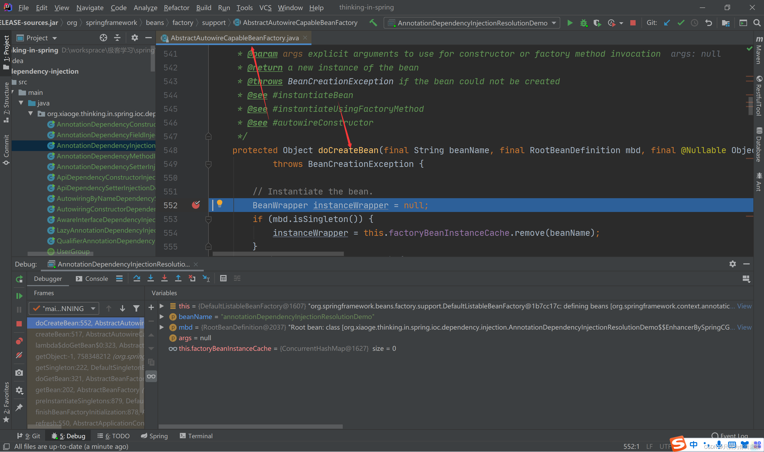
Task: Click the Resume Program icon
Action: pos(19,296)
